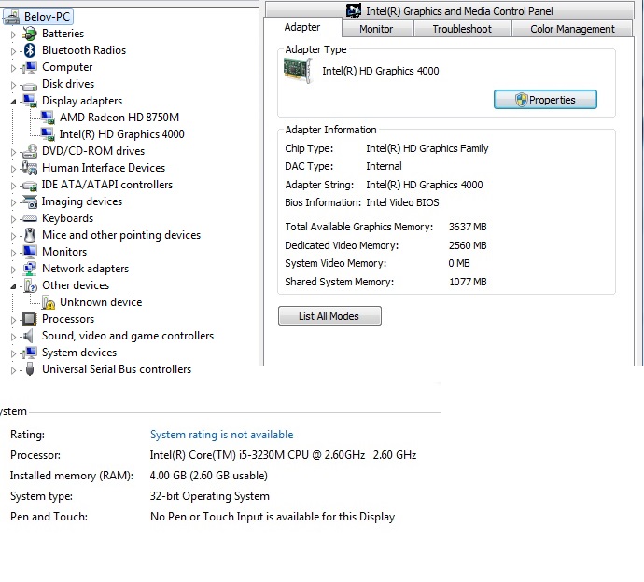Select Intel(R) HD Graphics 4000 tree entry
644x582 pixels.
point(121,134)
